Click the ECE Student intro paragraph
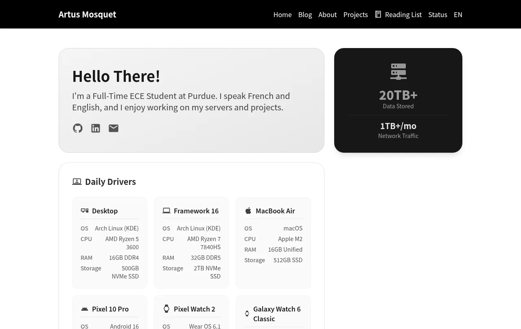 [x=181, y=102]
